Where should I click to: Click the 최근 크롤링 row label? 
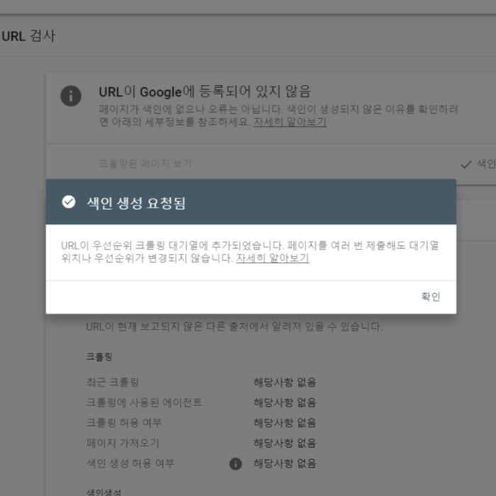(x=113, y=382)
